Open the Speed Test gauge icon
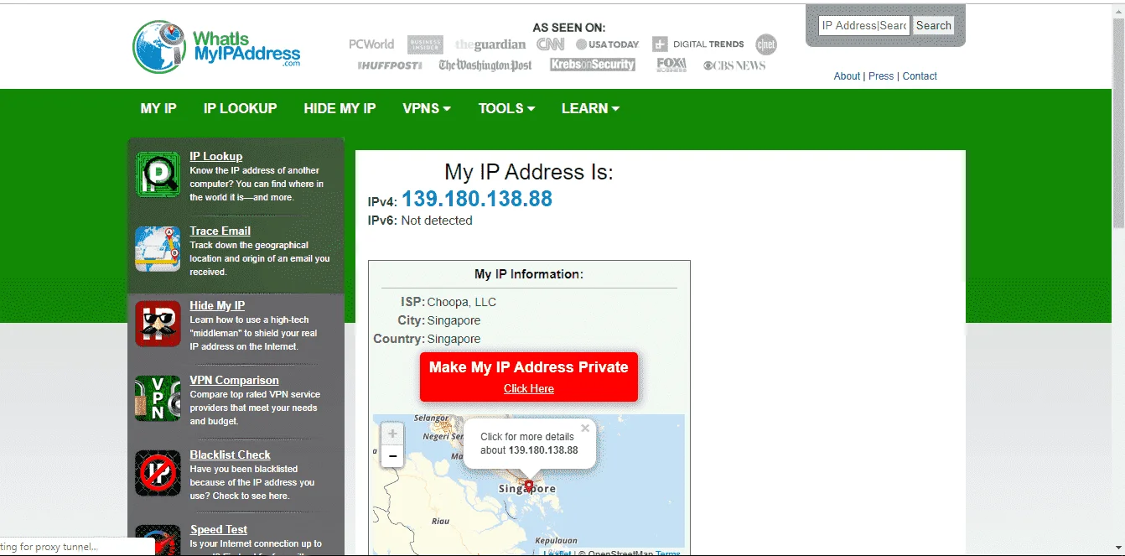 [x=158, y=540]
